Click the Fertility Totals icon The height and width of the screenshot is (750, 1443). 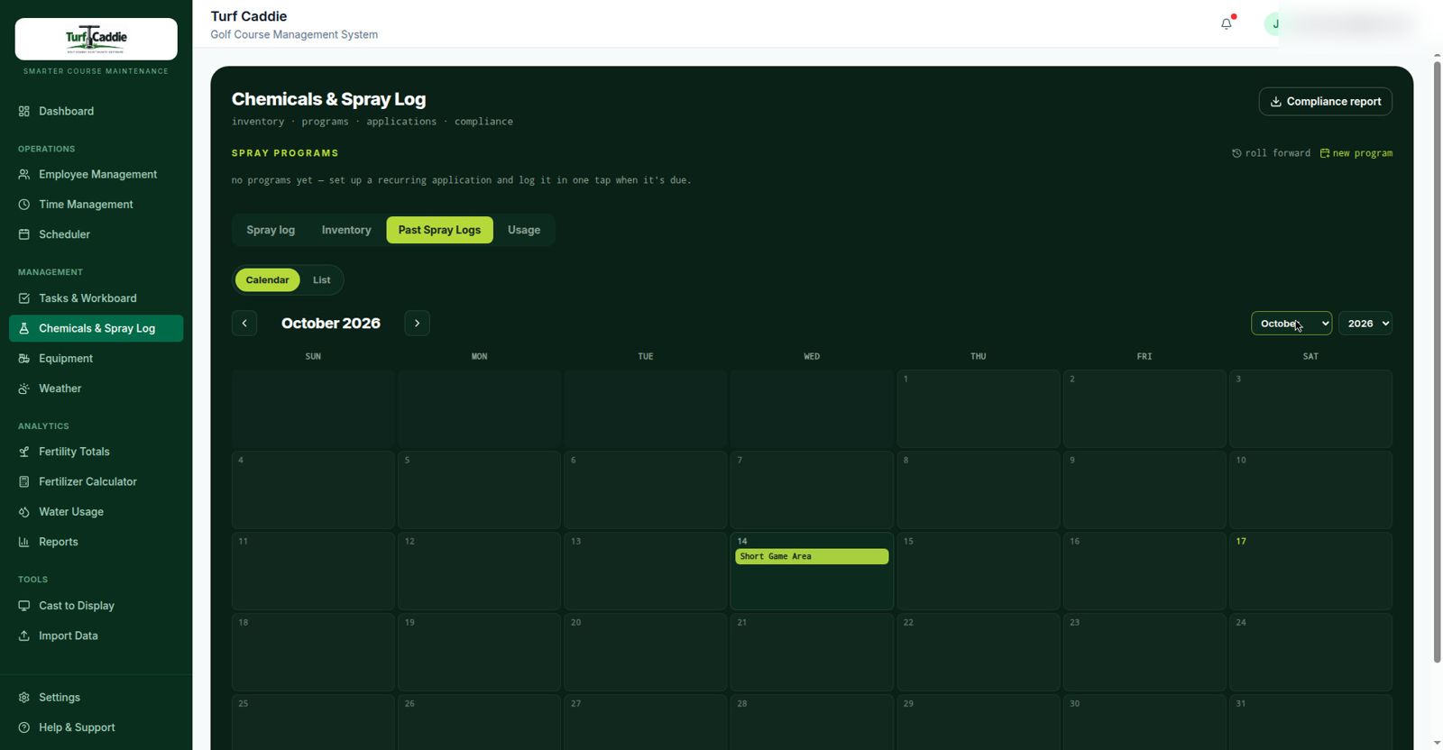[24, 452]
